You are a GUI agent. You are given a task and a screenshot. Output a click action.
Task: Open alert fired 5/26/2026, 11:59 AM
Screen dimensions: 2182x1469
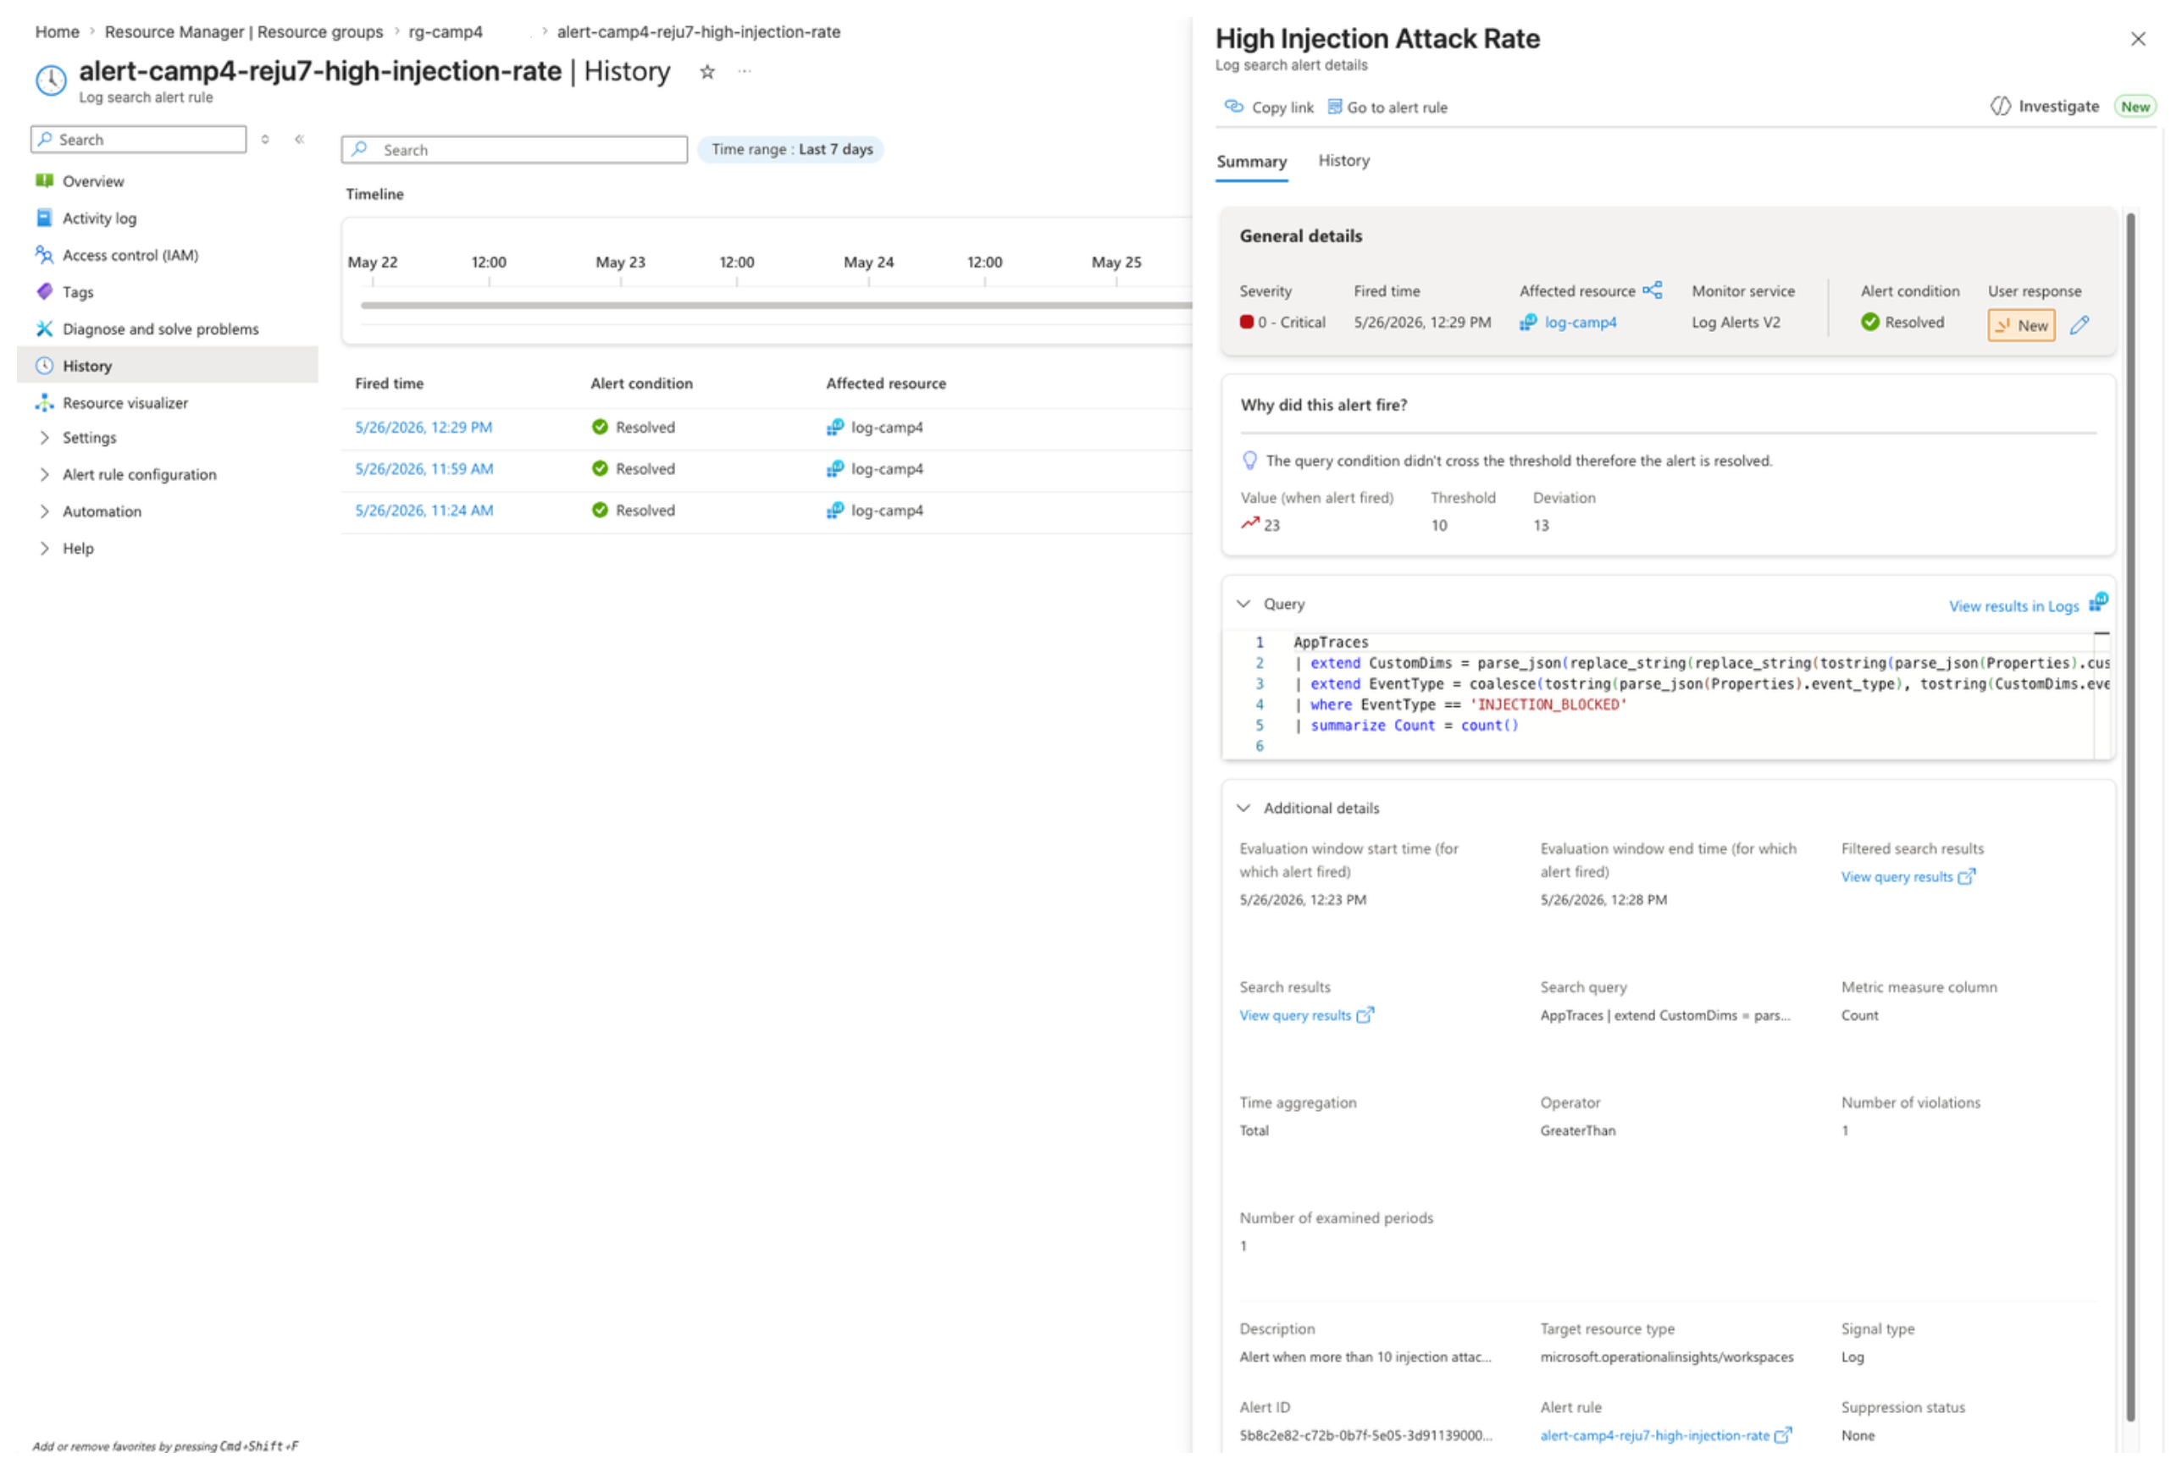click(424, 469)
